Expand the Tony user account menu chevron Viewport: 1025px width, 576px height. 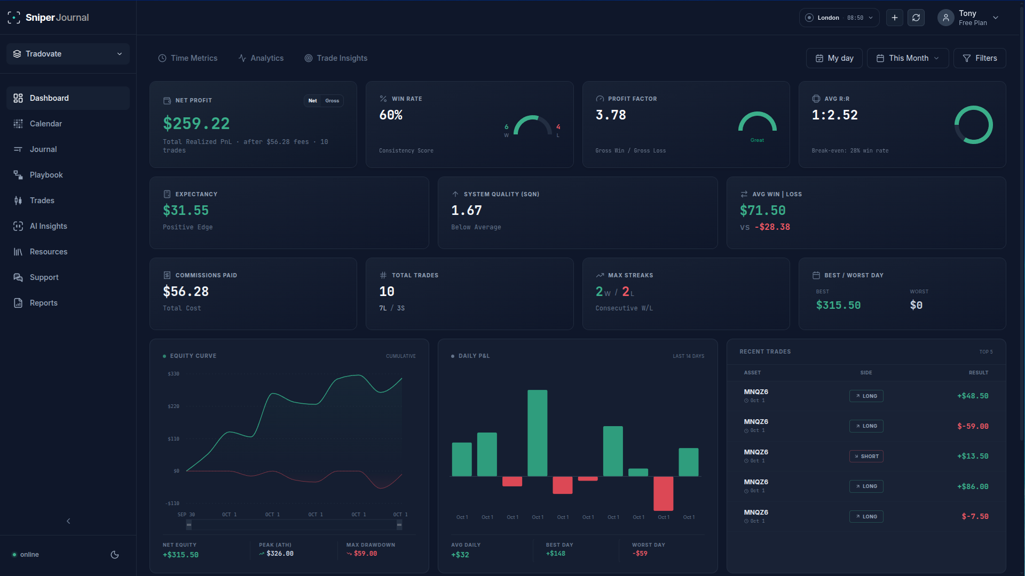(996, 18)
